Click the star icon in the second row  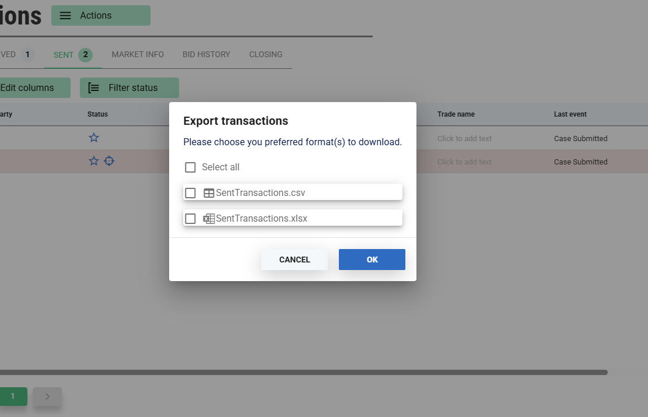pyautogui.click(x=94, y=161)
